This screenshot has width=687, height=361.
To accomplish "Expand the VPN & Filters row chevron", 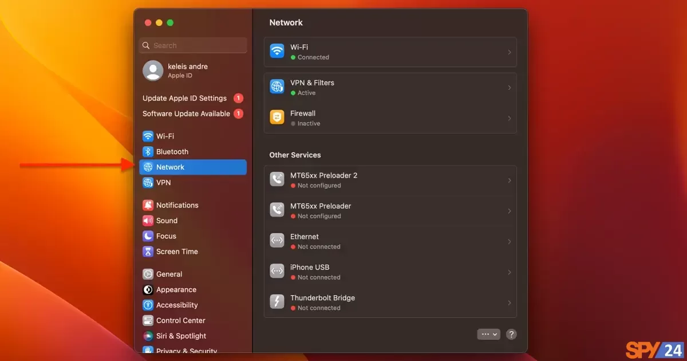I will [x=510, y=88].
